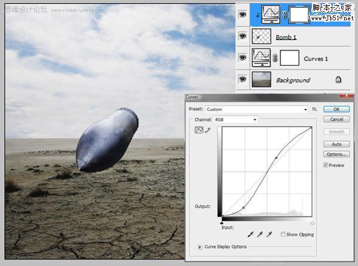Close the Curves dialog
This screenshot has height=266, width=358.
[346, 95]
